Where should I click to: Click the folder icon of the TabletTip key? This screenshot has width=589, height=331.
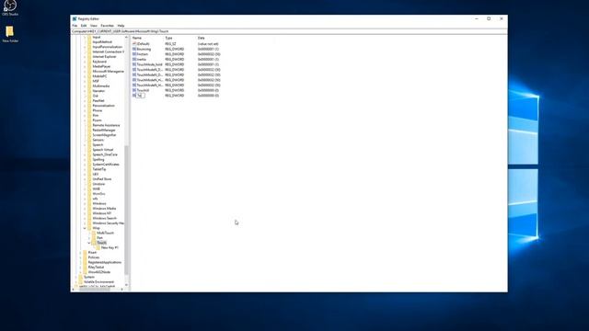point(89,169)
